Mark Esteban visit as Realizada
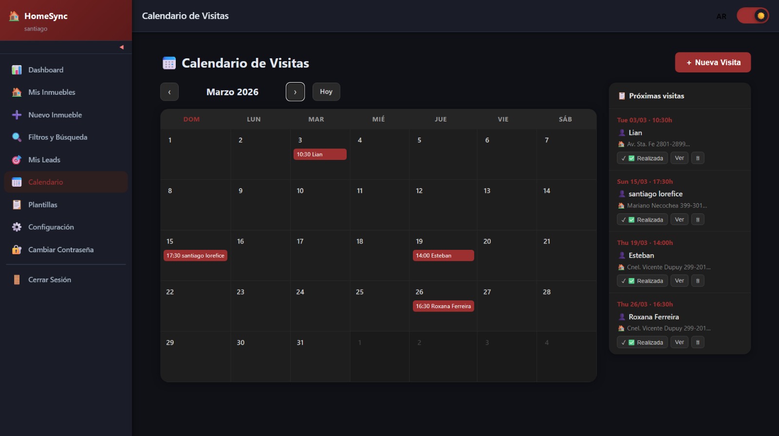The height and width of the screenshot is (436, 779). (x=642, y=281)
